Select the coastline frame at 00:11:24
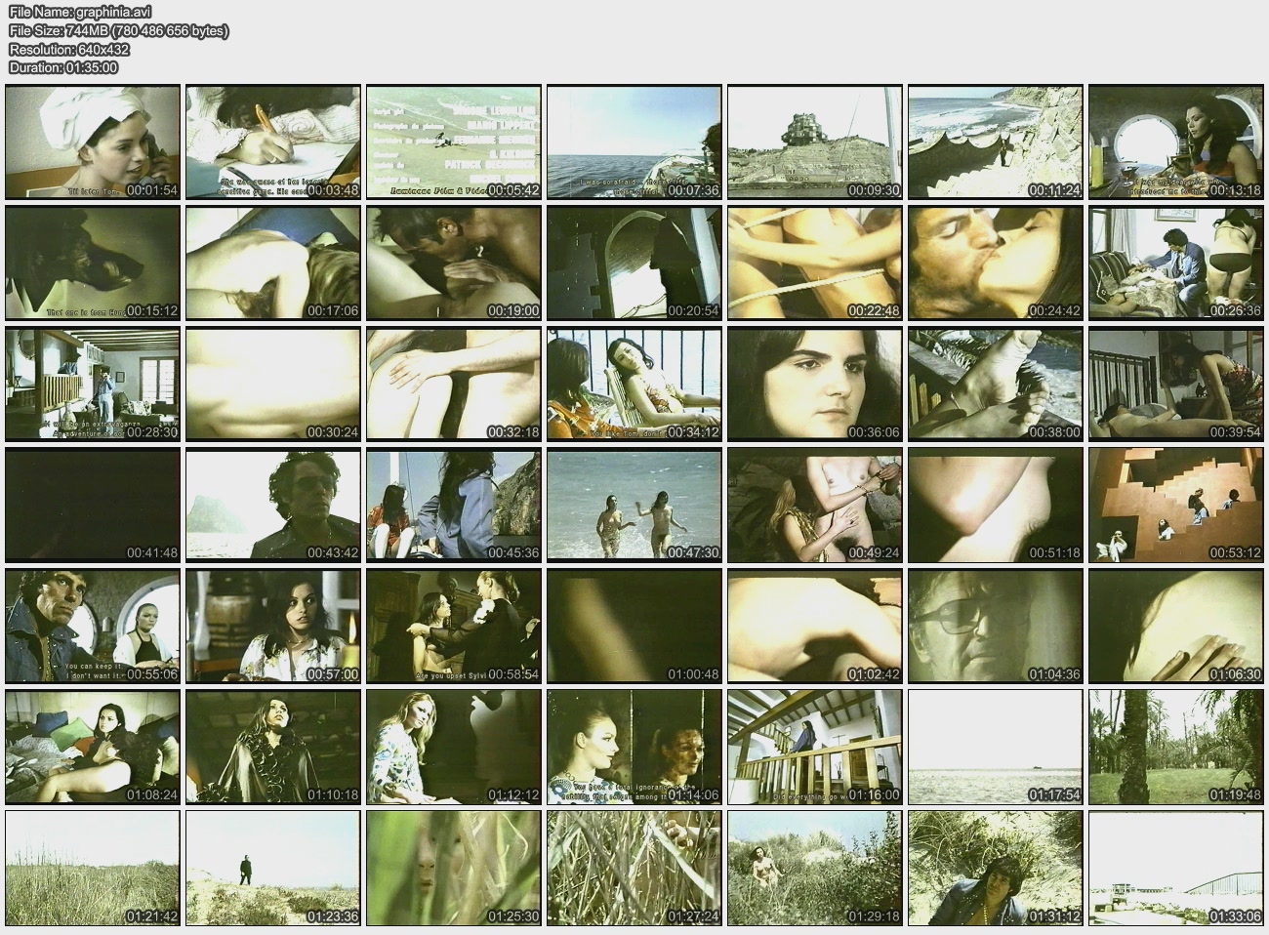 coord(996,142)
